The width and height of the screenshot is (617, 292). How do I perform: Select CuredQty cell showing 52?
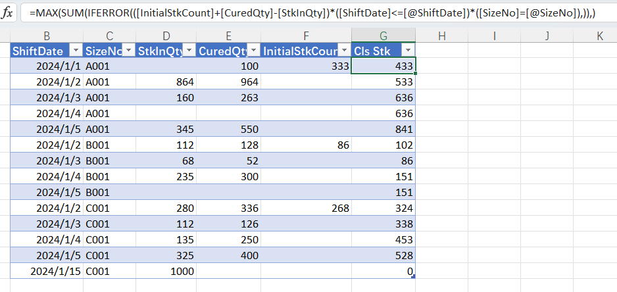pos(228,160)
